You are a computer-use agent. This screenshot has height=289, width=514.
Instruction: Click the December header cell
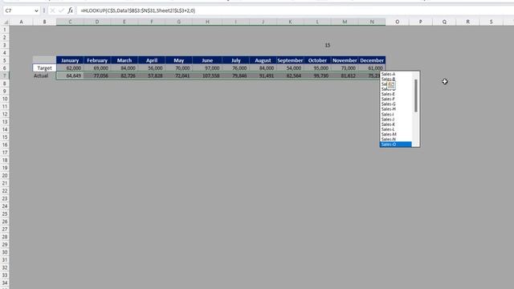pyautogui.click(x=372, y=60)
